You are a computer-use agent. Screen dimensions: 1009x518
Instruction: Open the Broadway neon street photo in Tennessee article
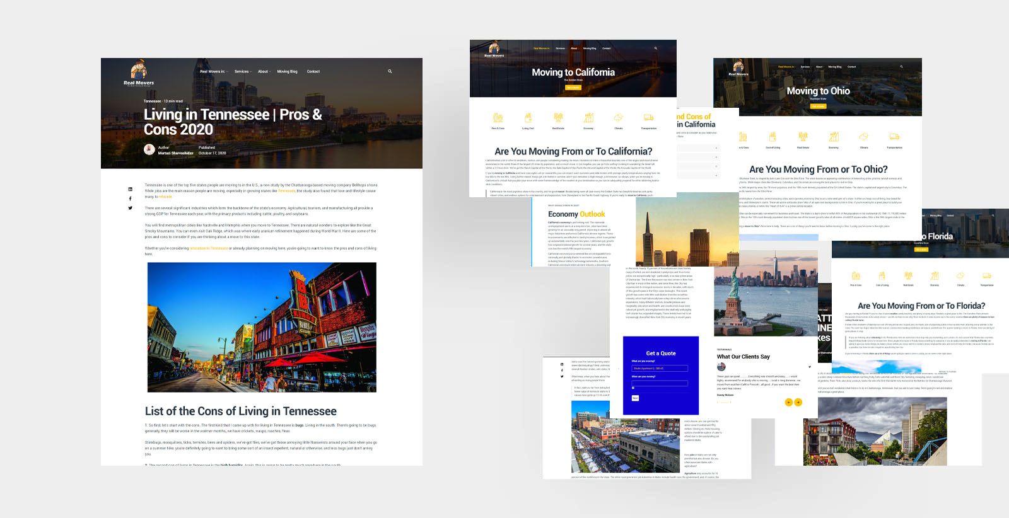point(262,327)
